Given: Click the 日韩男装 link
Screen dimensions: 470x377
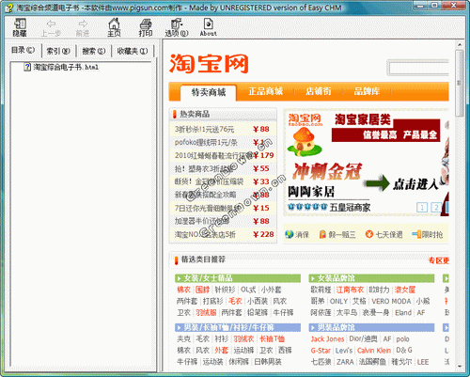Looking at the screenshot, I should (268, 362).
